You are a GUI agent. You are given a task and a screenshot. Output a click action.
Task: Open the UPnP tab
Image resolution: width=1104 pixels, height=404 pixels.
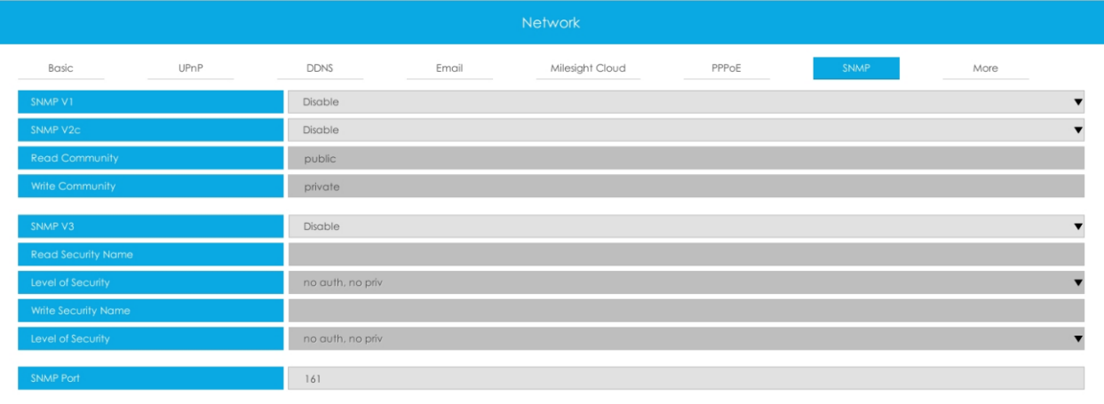click(190, 68)
